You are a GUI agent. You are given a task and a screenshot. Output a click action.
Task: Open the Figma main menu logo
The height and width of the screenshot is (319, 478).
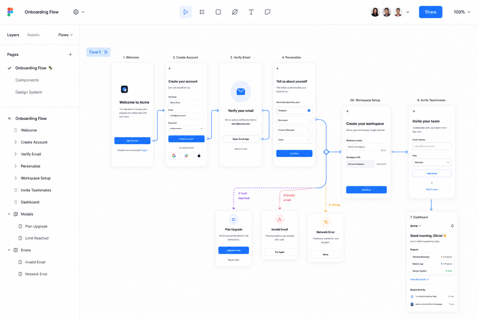pyautogui.click(x=10, y=12)
